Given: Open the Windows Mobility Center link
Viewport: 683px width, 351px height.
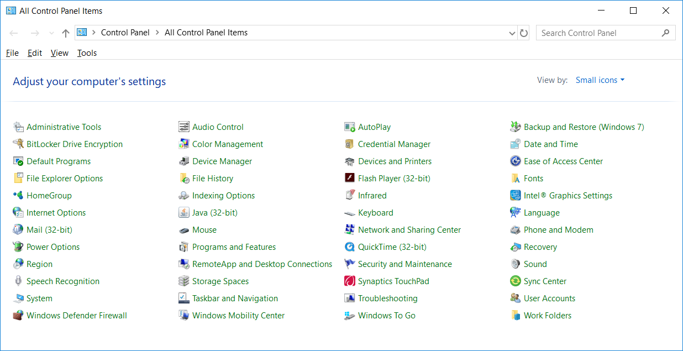Looking at the screenshot, I should tap(239, 316).
